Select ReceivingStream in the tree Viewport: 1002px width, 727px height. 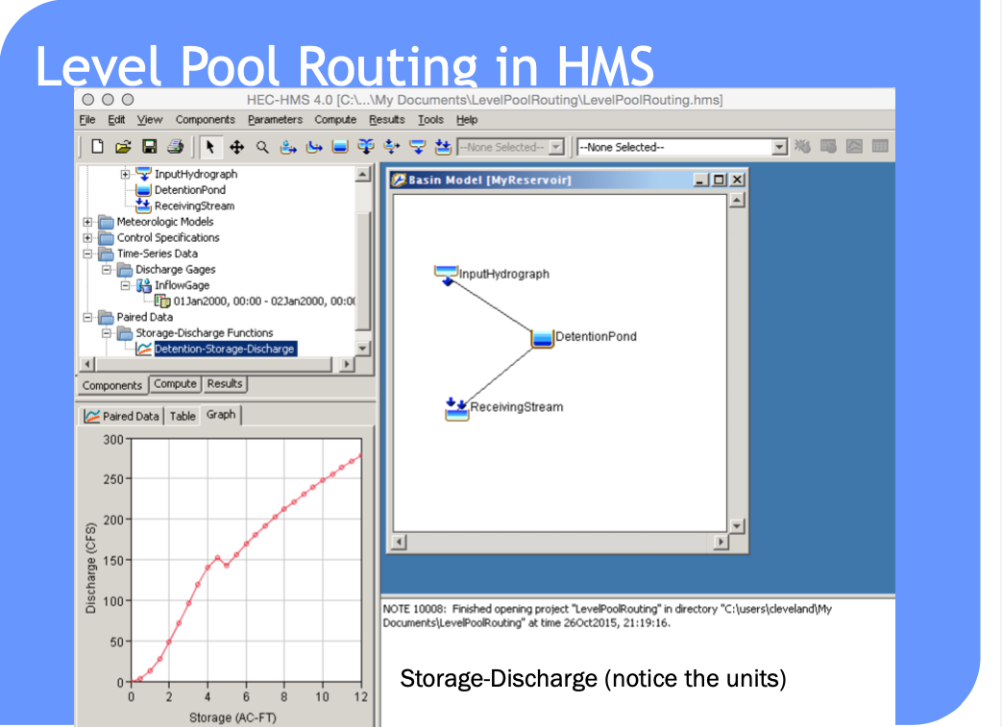(194, 206)
